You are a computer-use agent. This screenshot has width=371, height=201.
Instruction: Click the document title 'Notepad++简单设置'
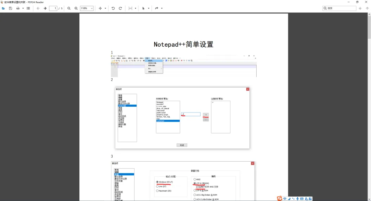point(183,44)
